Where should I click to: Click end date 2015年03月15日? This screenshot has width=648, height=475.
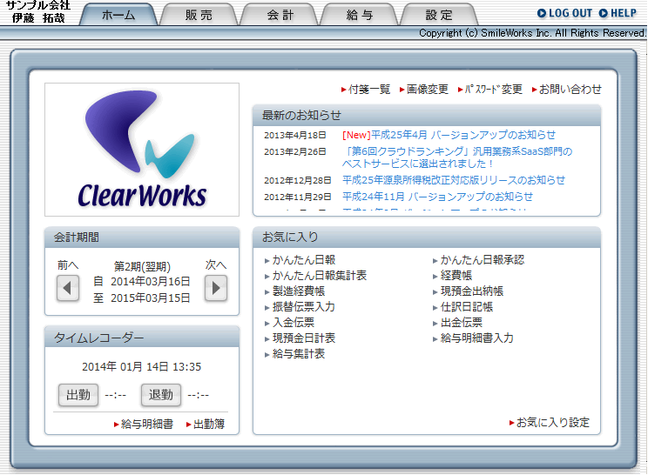coord(151,298)
